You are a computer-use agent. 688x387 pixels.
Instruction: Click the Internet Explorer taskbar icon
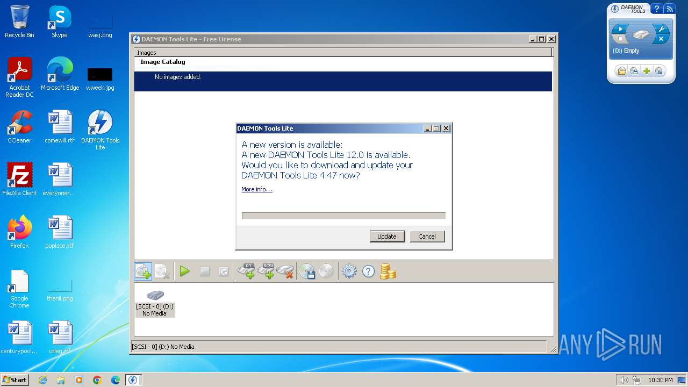pyautogui.click(x=43, y=380)
